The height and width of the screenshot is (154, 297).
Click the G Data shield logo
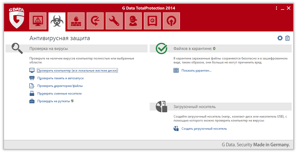[x=17, y=18]
